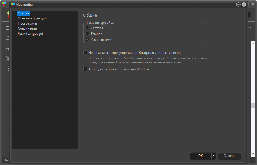Open the Фоновые функции settings section
Viewport: 257px width, 165px height.
click(x=32, y=18)
